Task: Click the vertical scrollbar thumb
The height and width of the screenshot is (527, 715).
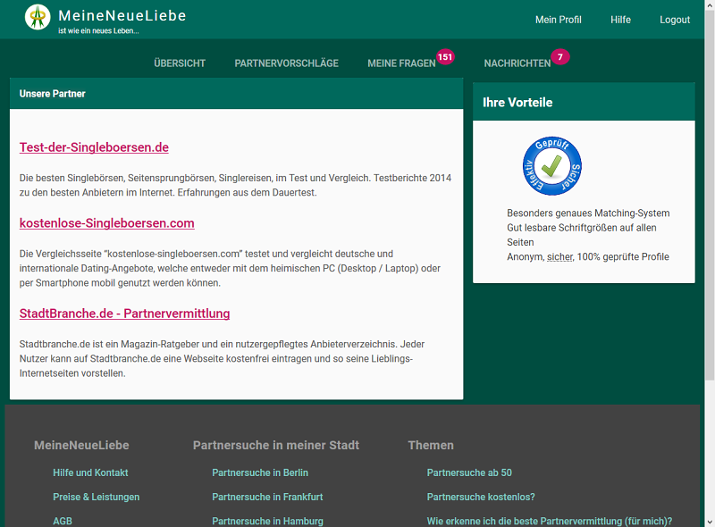Action: (x=710, y=194)
